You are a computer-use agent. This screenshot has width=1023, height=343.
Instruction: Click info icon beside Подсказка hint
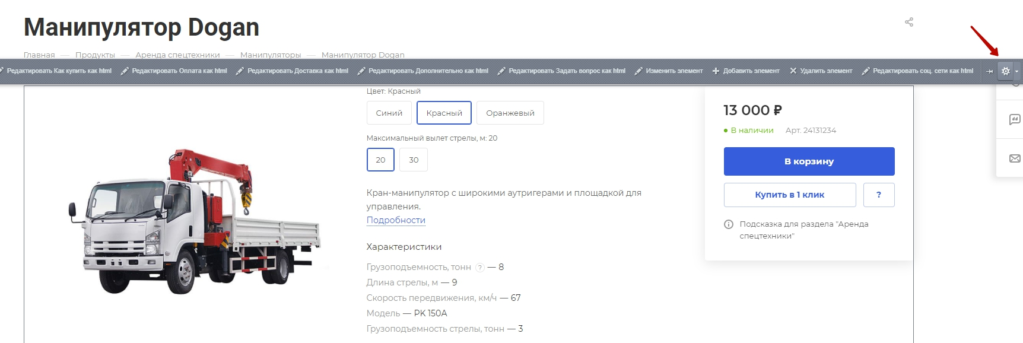[729, 224]
